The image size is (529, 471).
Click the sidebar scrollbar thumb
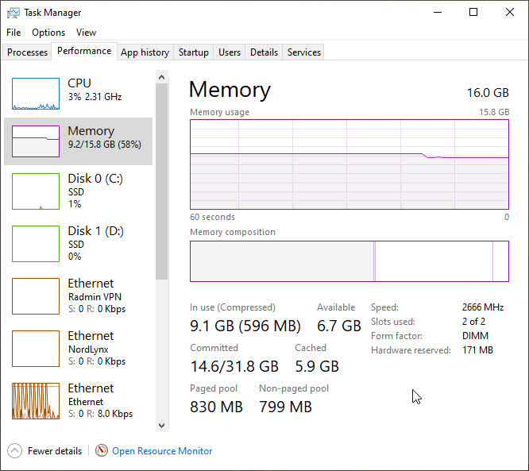pos(161,182)
